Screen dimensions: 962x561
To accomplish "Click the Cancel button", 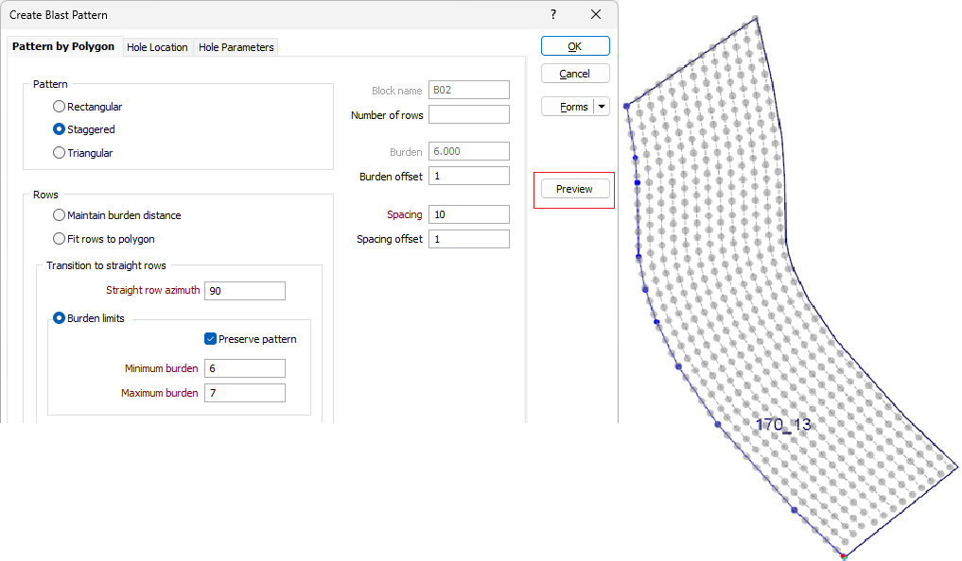I will (x=575, y=74).
